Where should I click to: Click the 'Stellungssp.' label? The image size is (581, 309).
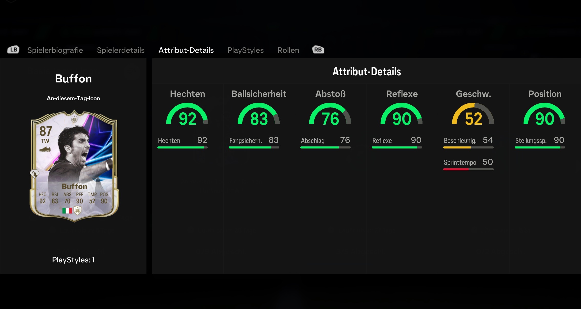(x=531, y=141)
